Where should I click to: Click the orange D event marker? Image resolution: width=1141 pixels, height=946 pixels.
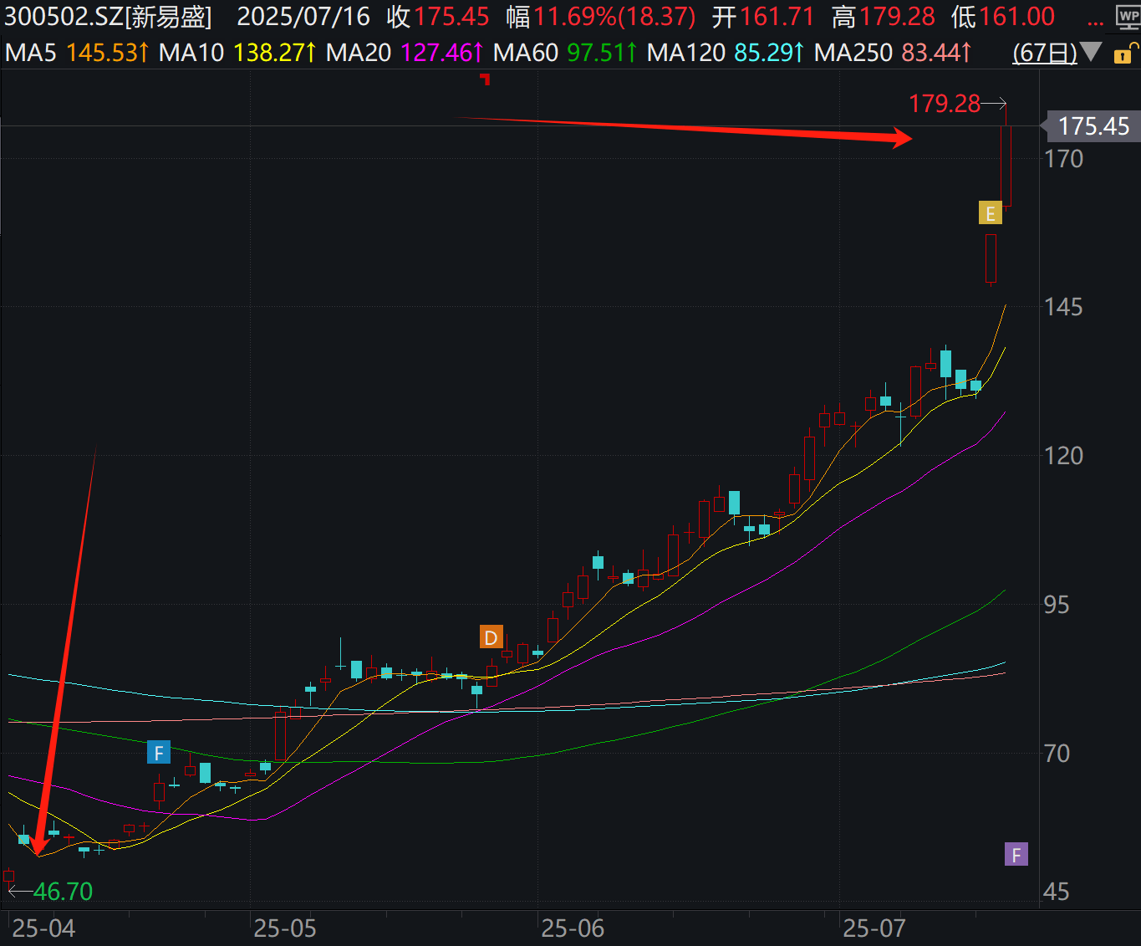[x=492, y=637]
